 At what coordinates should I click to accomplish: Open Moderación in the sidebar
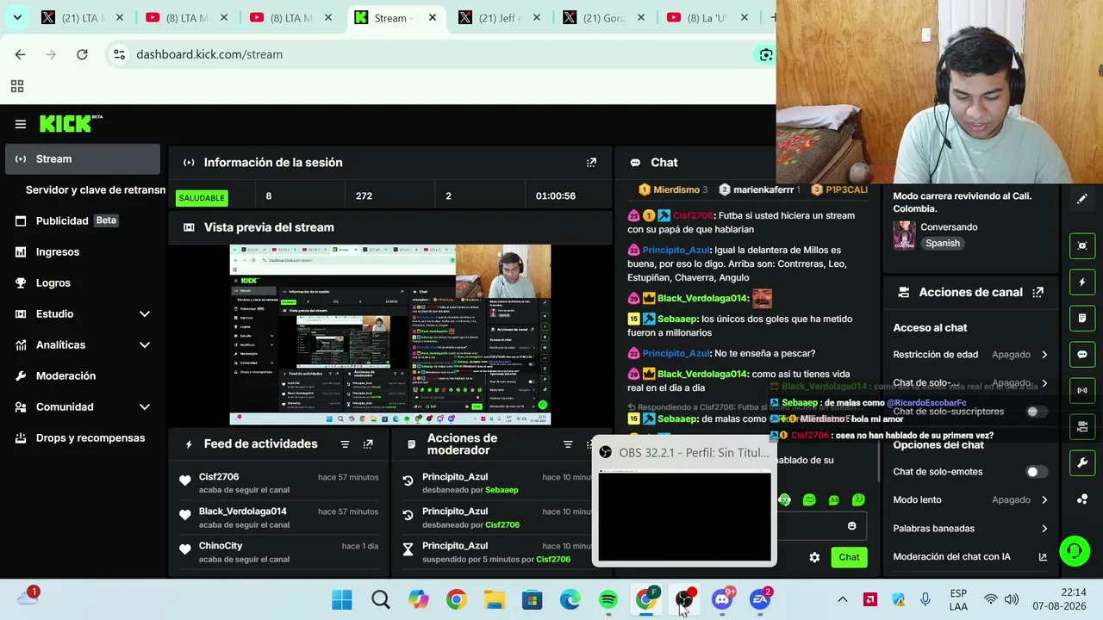tap(83, 376)
